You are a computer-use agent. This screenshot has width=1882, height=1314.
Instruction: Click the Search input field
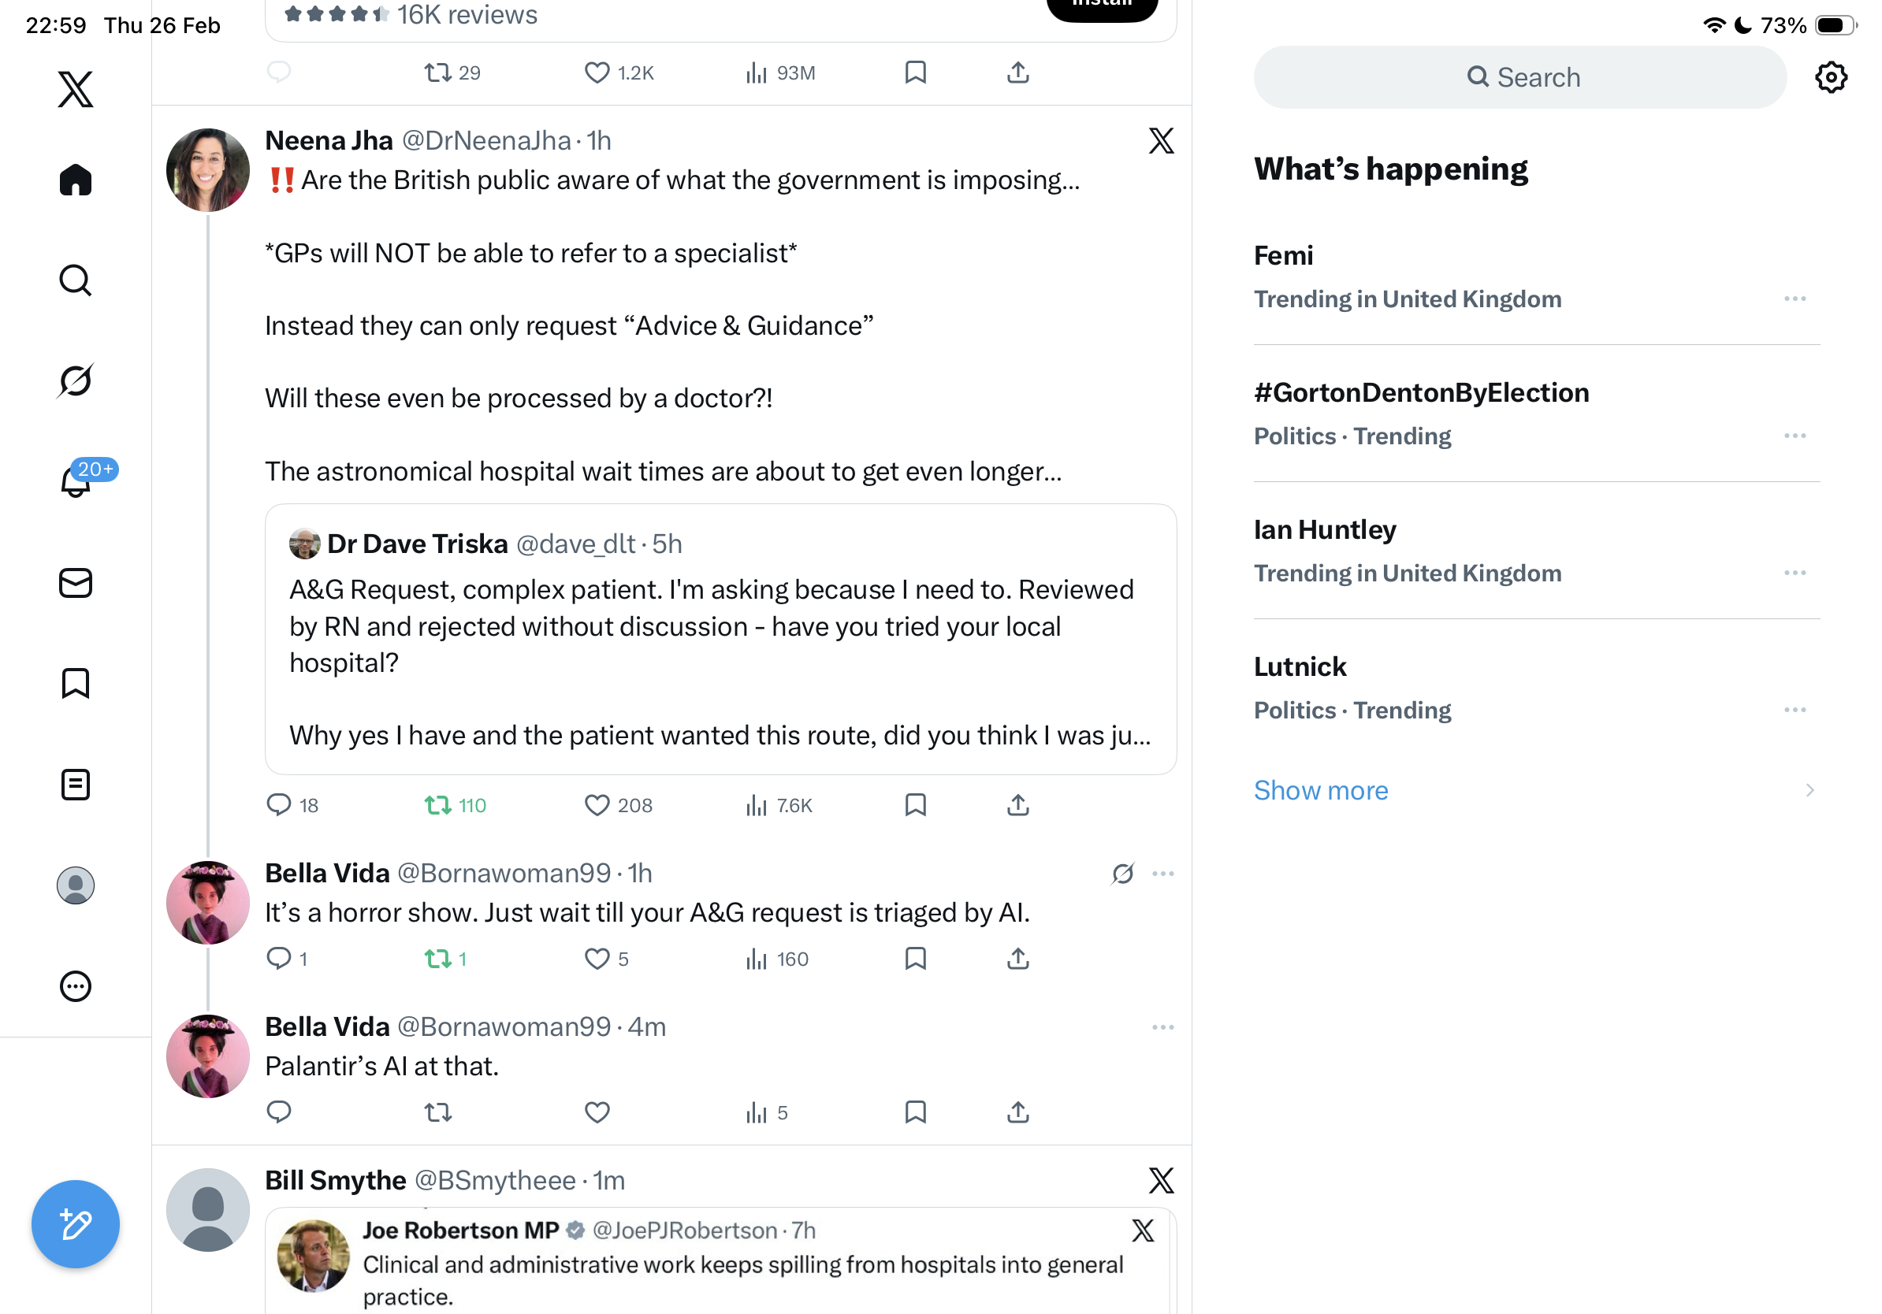[1519, 78]
